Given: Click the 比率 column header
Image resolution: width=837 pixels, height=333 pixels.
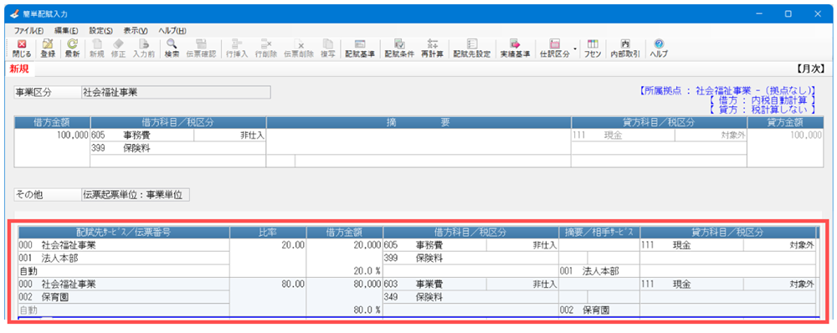Looking at the screenshot, I should coord(268,232).
